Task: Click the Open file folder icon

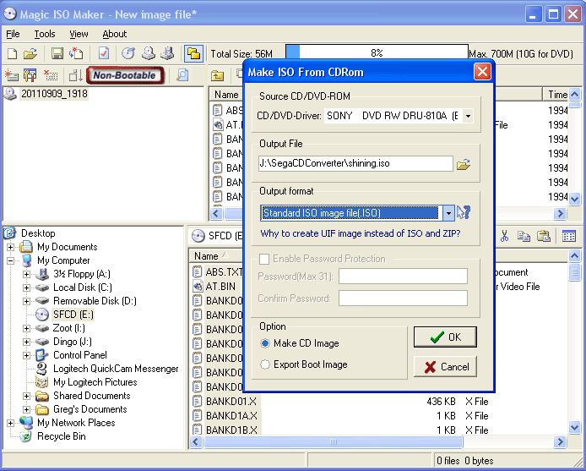Action: click(30, 53)
